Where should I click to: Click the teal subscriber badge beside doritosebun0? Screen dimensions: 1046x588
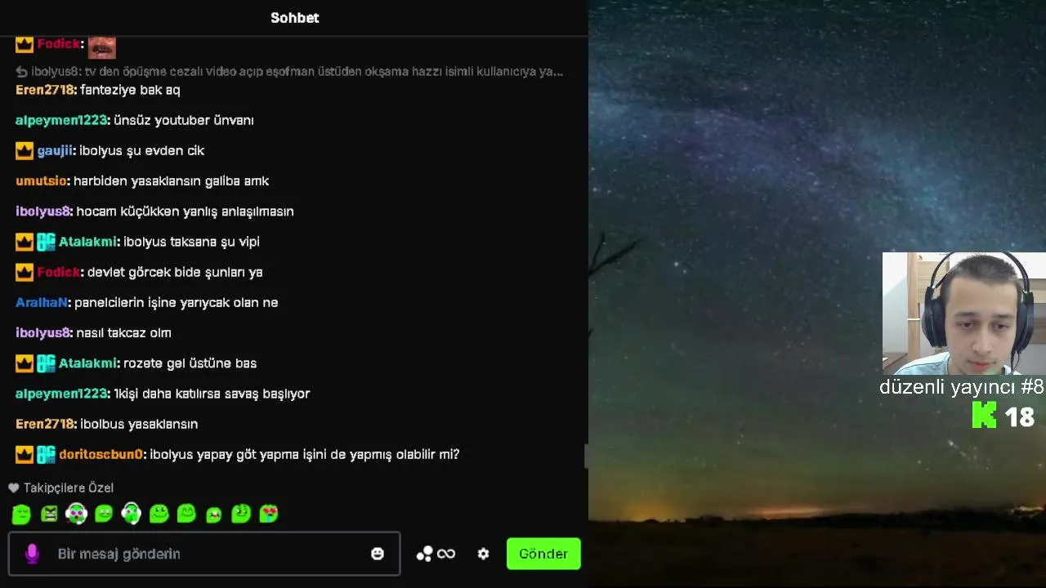(46, 454)
